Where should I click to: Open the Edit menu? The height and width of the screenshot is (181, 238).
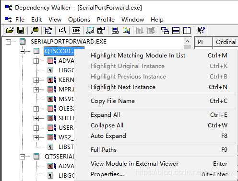click(36, 20)
